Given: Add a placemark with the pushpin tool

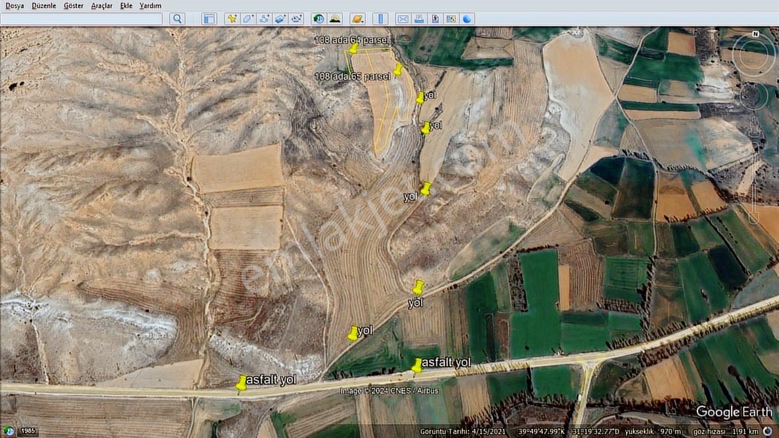Looking at the screenshot, I should tap(232, 19).
